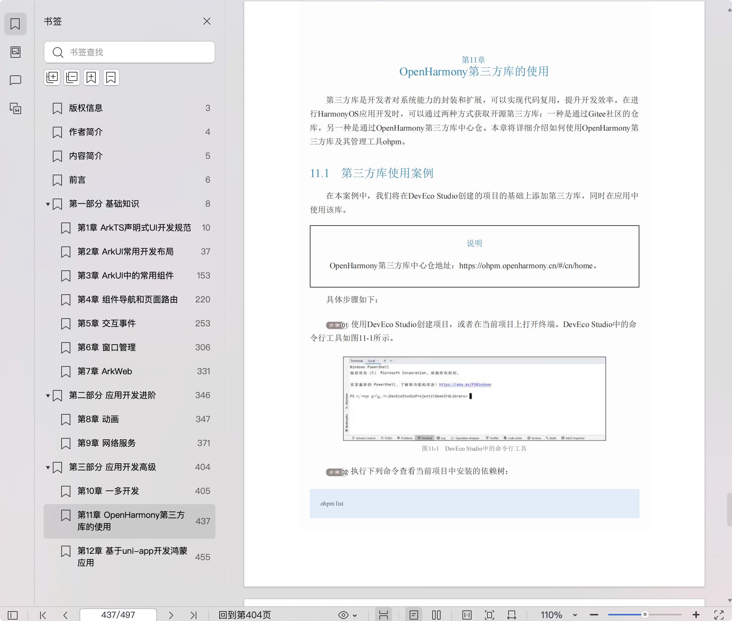
Task: Collapse the 第三部分 应用开发高级 section
Action: tap(48, 468)
